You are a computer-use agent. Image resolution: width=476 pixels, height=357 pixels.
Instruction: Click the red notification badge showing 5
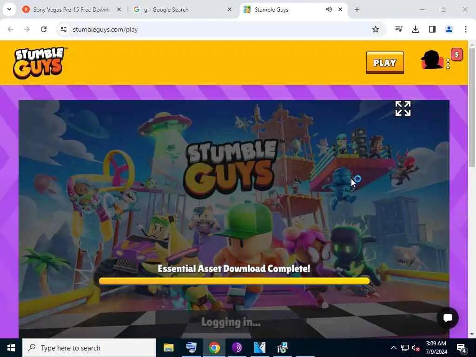click(x=456, y=55)
